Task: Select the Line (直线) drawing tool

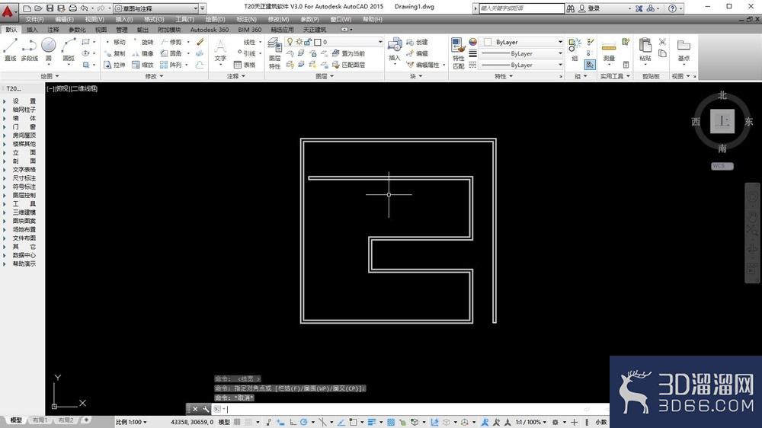Action: tap(10, 50)
